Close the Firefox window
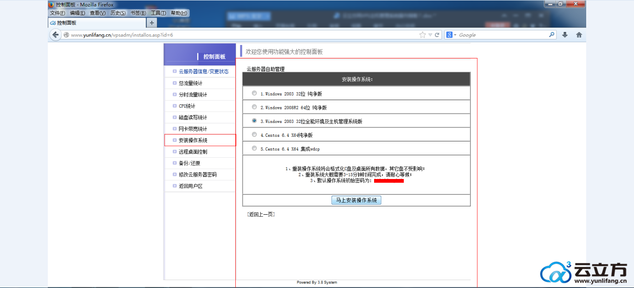Screen dimensions: 634x288 pos(576,4)
